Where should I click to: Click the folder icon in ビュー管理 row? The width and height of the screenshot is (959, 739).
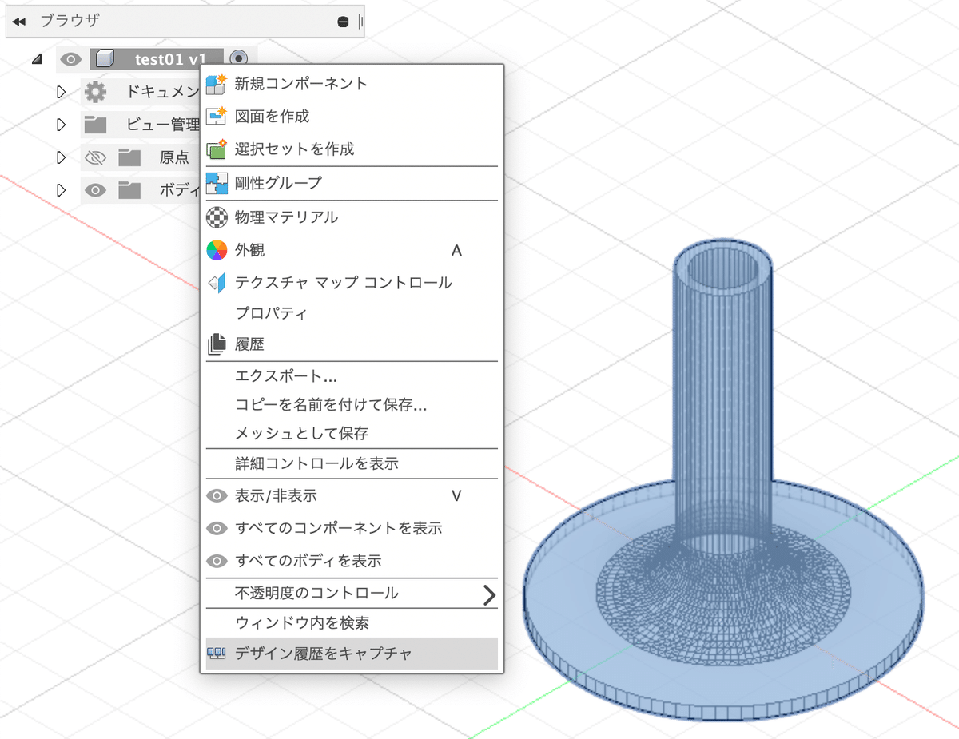(95, 125)
